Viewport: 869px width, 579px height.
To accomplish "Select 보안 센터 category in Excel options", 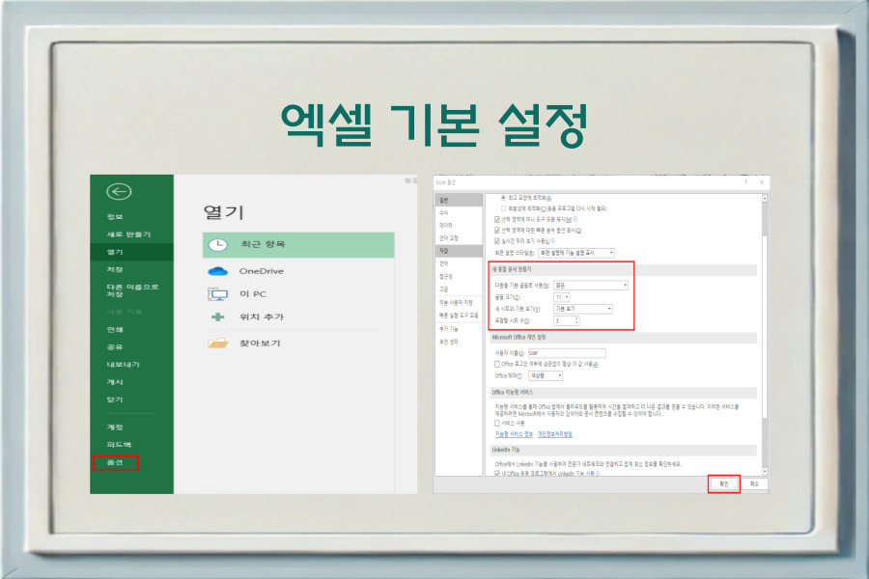I will pyautogui.click(x=449, y=342).
